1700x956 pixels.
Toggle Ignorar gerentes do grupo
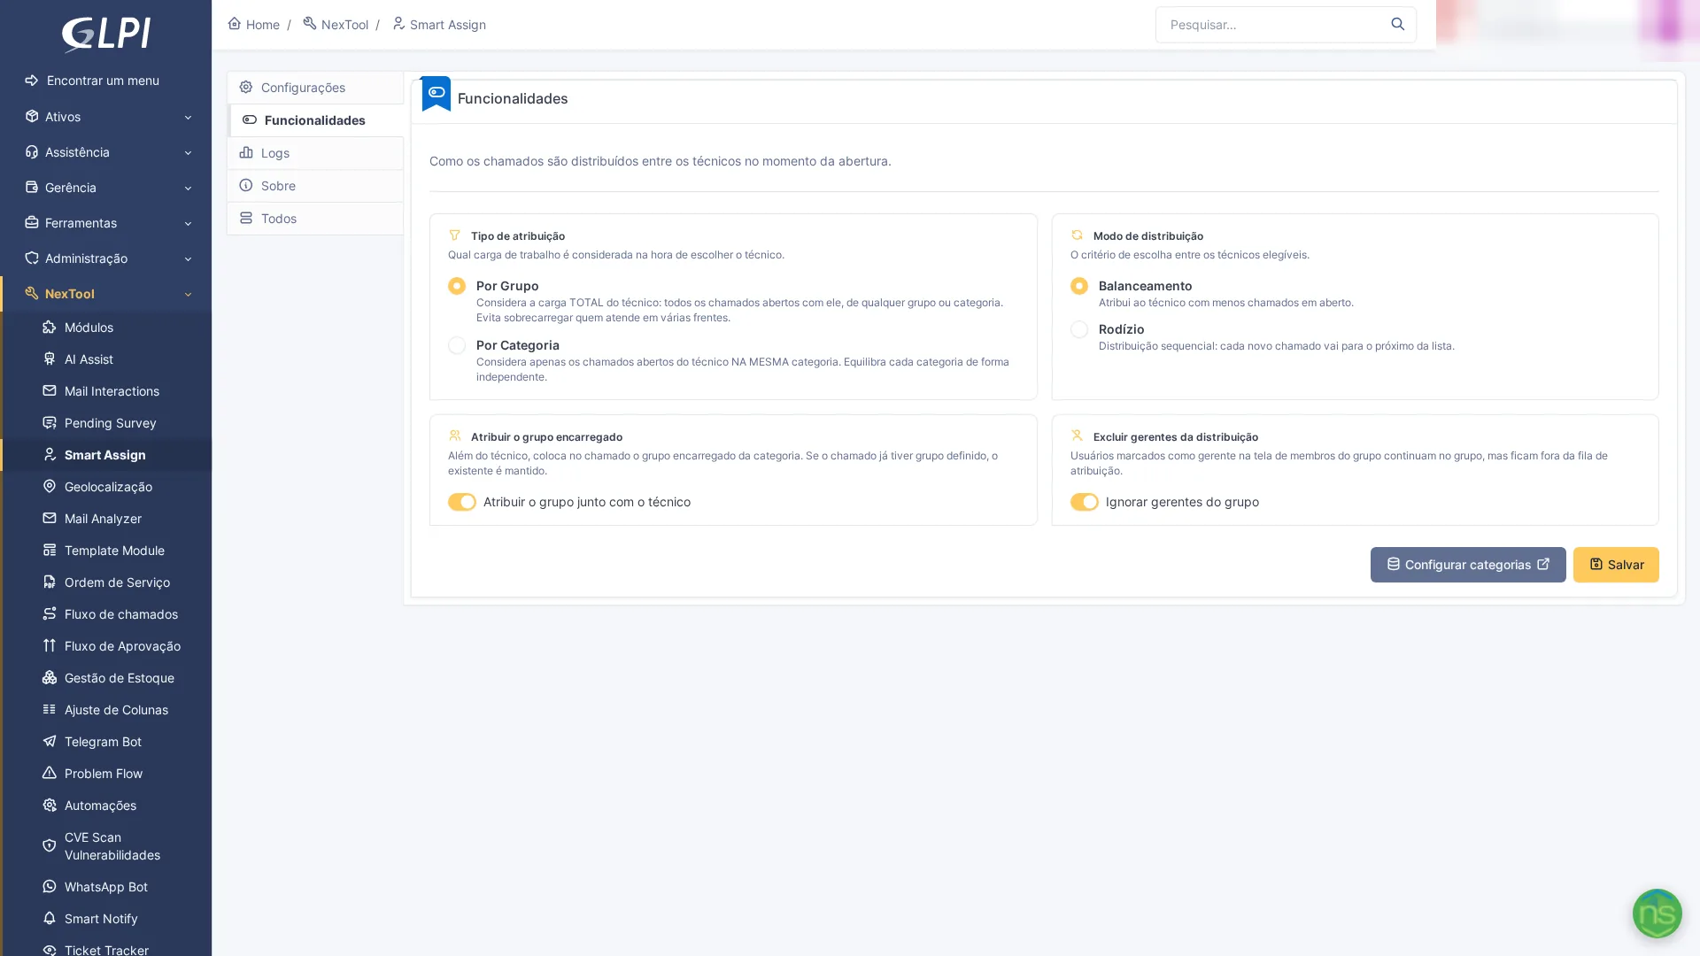coord(1085,502)
